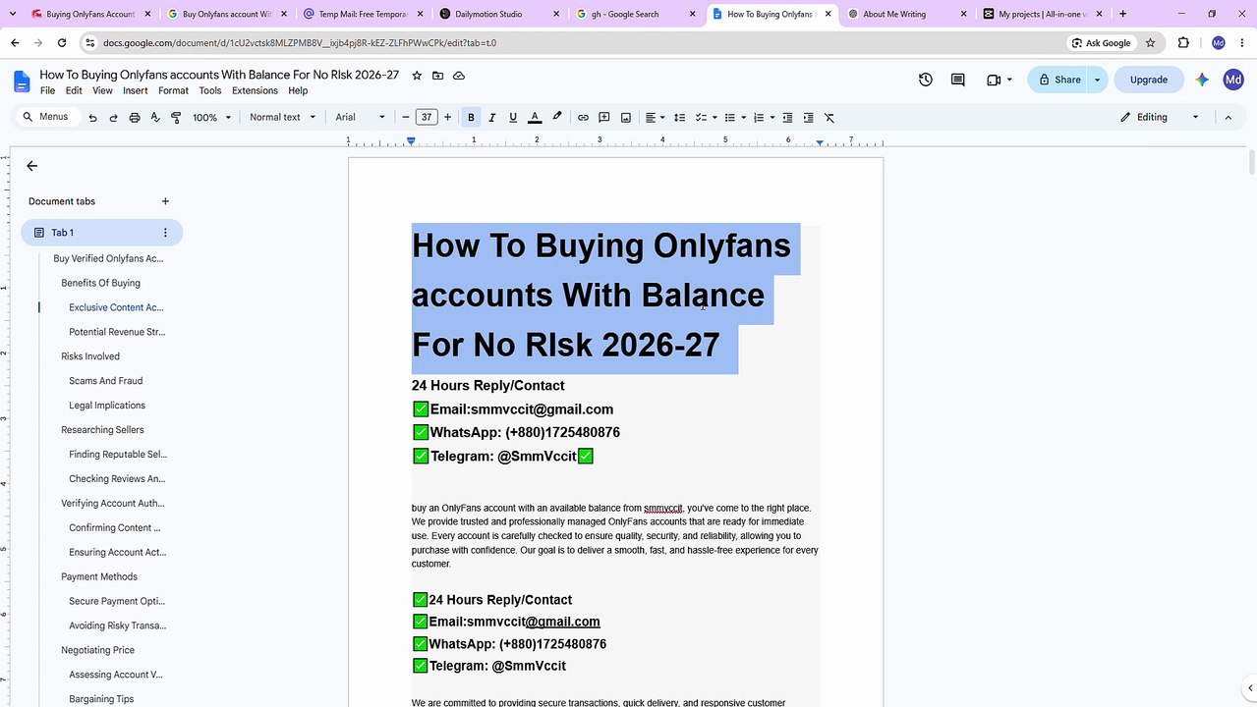This screenshot has width=1257, height=707.
Task: Select Tab 1 in document tabs
Action: click(x=101, y=233)
